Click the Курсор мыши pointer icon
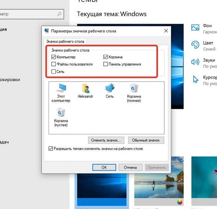The height and width of the screenshot is (209, 217). pyautogui.click(x=195, y=79)
